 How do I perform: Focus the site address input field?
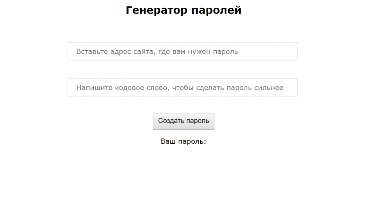click(182, 51)
